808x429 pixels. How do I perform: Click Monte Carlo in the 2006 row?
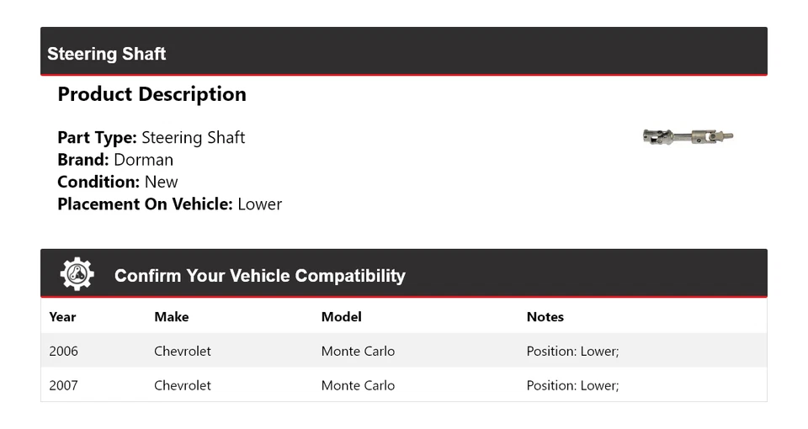(x=358, y=351)
